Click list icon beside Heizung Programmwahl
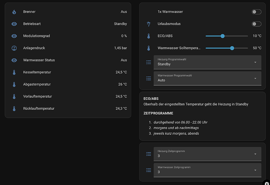270x185 pixels. (x=149, y=62)
